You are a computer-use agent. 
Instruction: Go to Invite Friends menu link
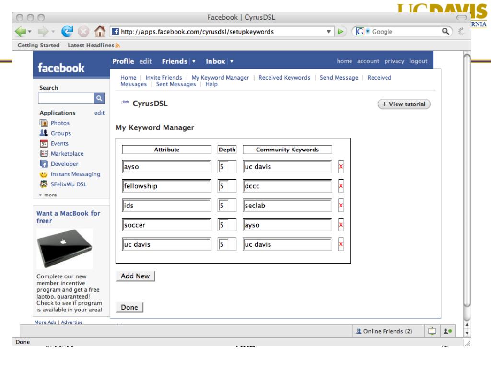164,78
